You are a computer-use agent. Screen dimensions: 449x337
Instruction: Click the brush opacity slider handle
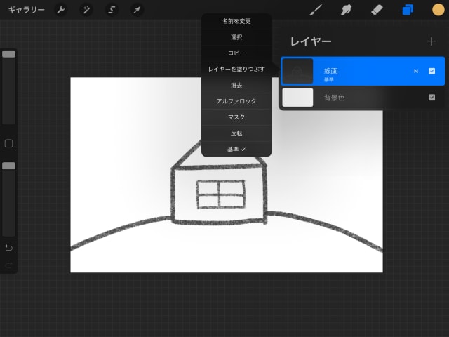(x=9, y=166)
